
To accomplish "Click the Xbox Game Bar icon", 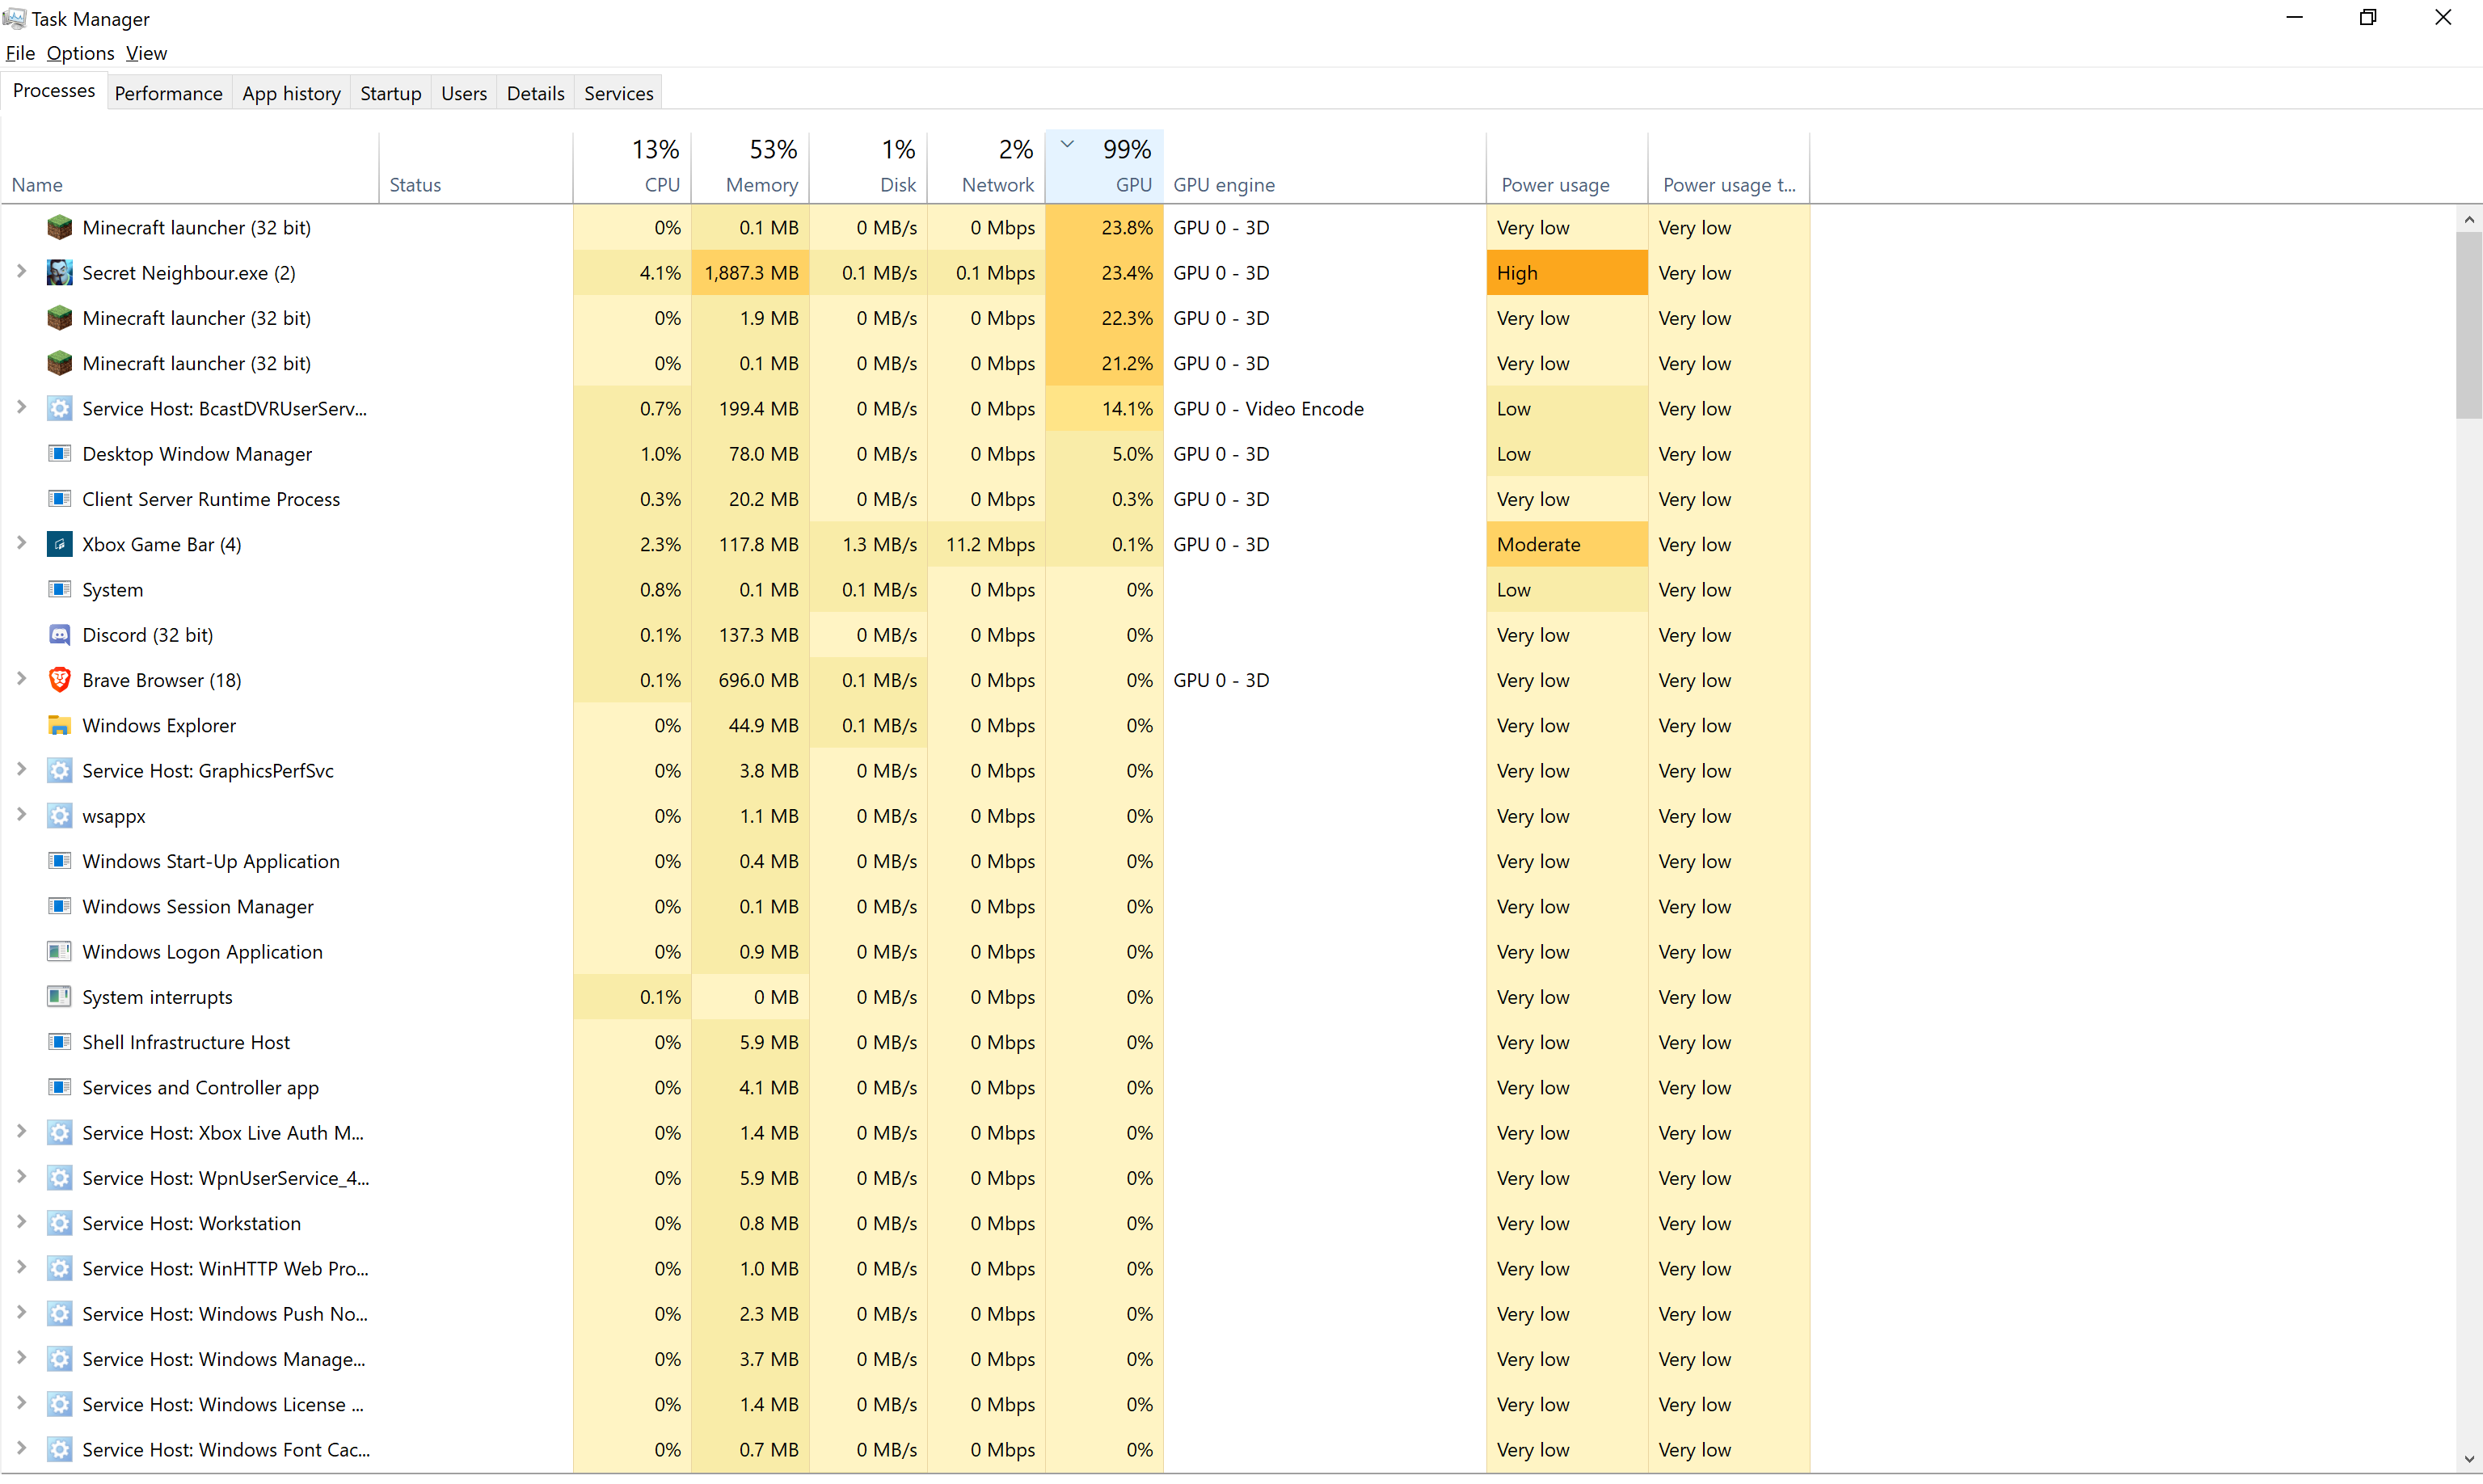I will click(59, 545).
